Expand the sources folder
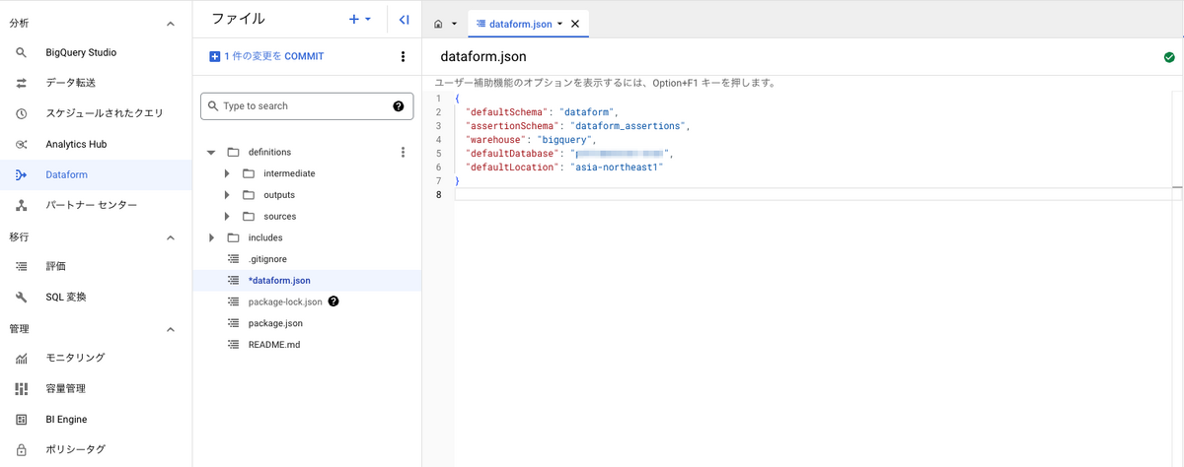This screenshot has height=467, width=1184. [x=227, y=216]
